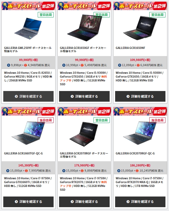Open details button for GCR1650GF model
This screenshot has height=211, width=169.
tap(84, 96)
